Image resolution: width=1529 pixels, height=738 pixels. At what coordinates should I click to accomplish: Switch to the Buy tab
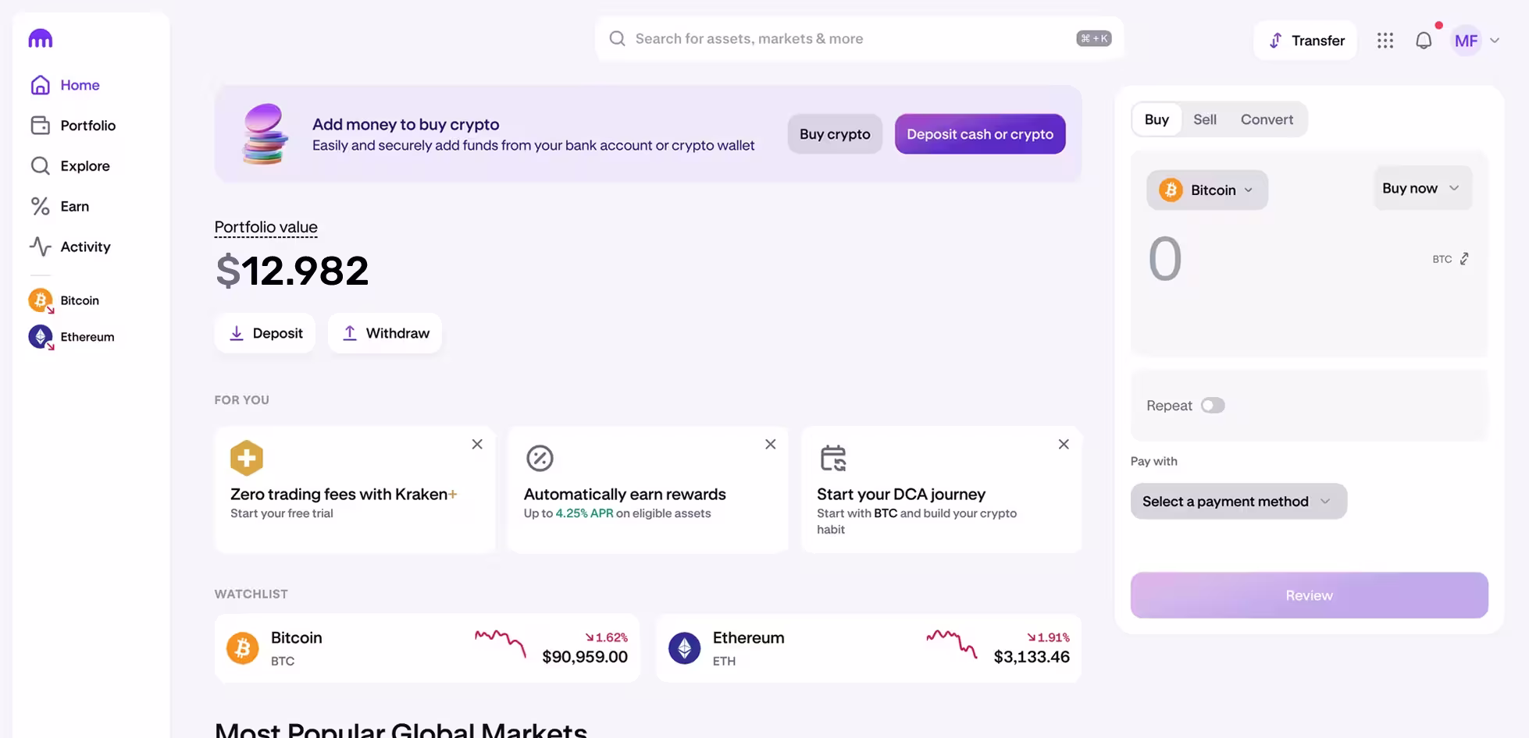[x=1157, y=119]
